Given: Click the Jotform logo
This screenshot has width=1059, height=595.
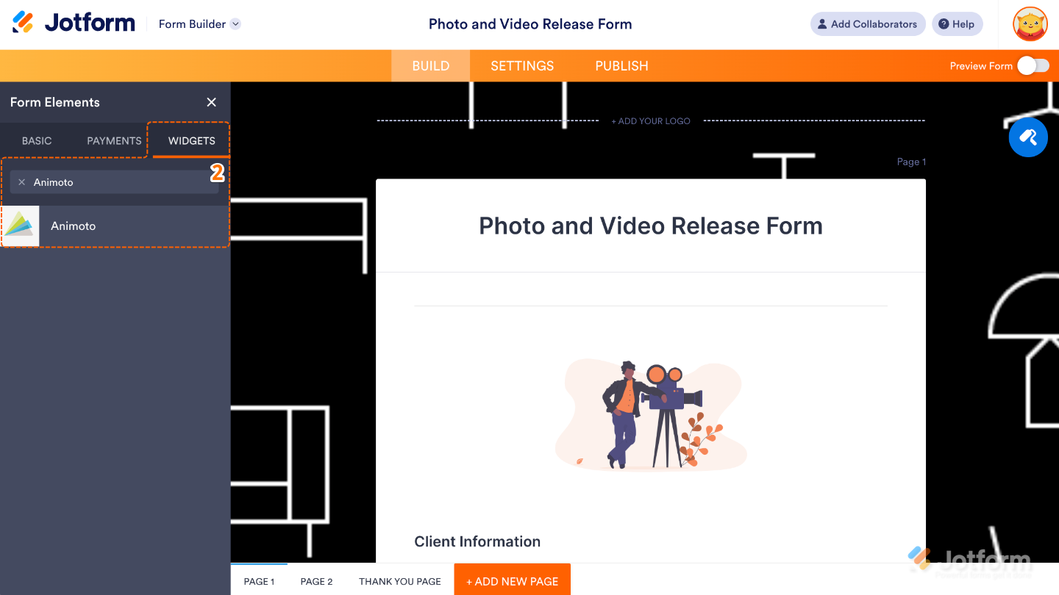Looking at the screenshot, I should pyautogui.click(x=74, y=24).
